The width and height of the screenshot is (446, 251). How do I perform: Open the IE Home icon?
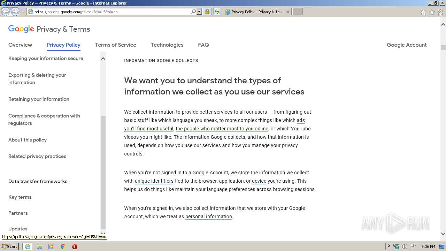(423, 12)
